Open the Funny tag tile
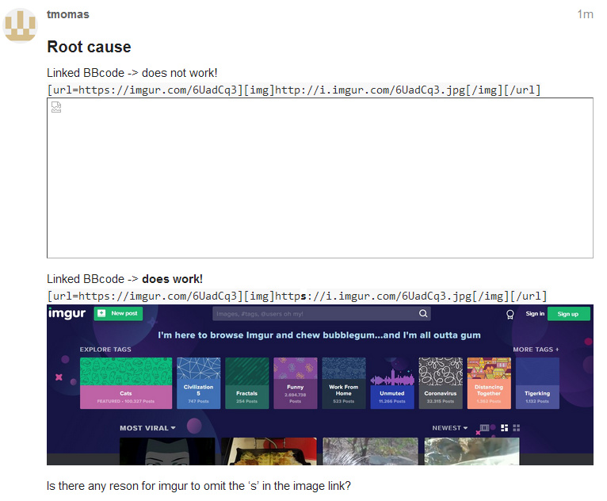The height and width of the screenshot is (501, 607). tap(296, 383)
